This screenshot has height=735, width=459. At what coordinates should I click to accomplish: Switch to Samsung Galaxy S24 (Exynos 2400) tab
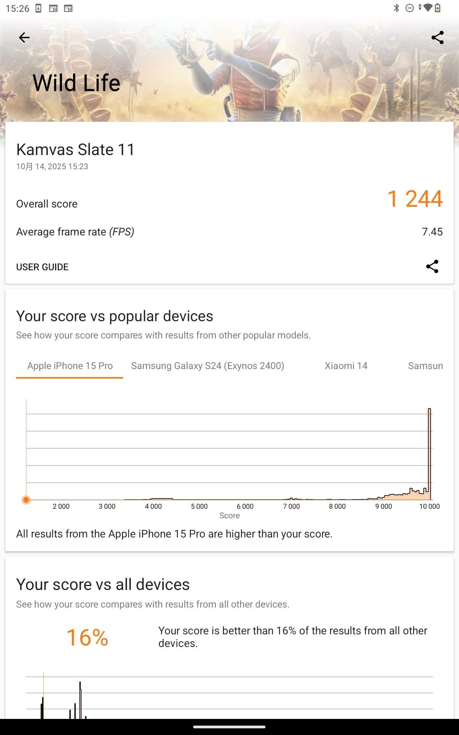click(207, 366)
